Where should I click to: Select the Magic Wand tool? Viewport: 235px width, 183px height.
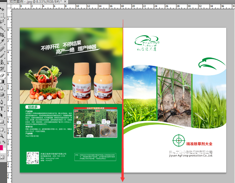[x=2, y=28]
